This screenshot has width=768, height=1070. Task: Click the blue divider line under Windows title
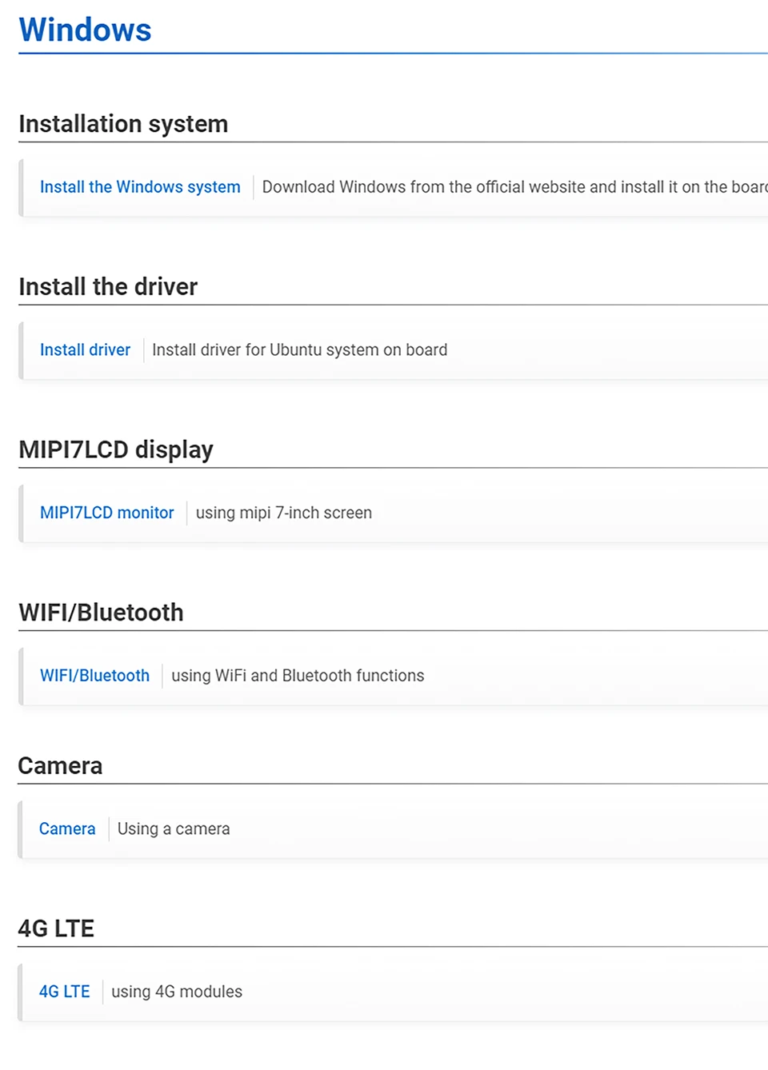tap(392, 54)
